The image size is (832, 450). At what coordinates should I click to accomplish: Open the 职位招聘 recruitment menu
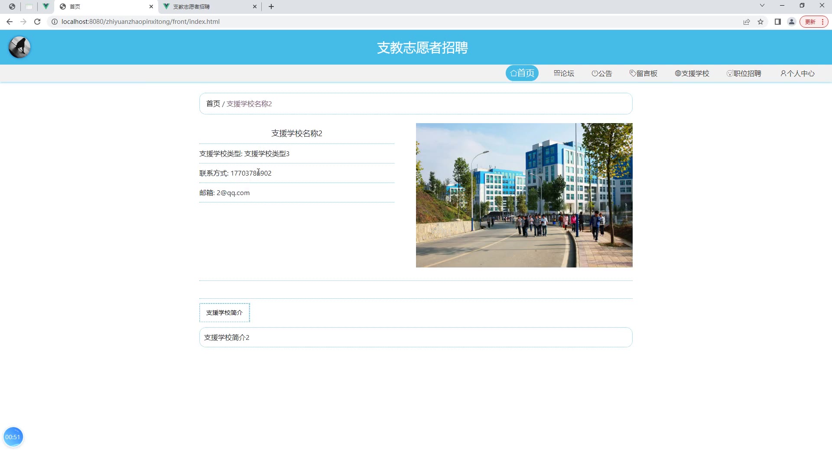[x=744, y=74]
